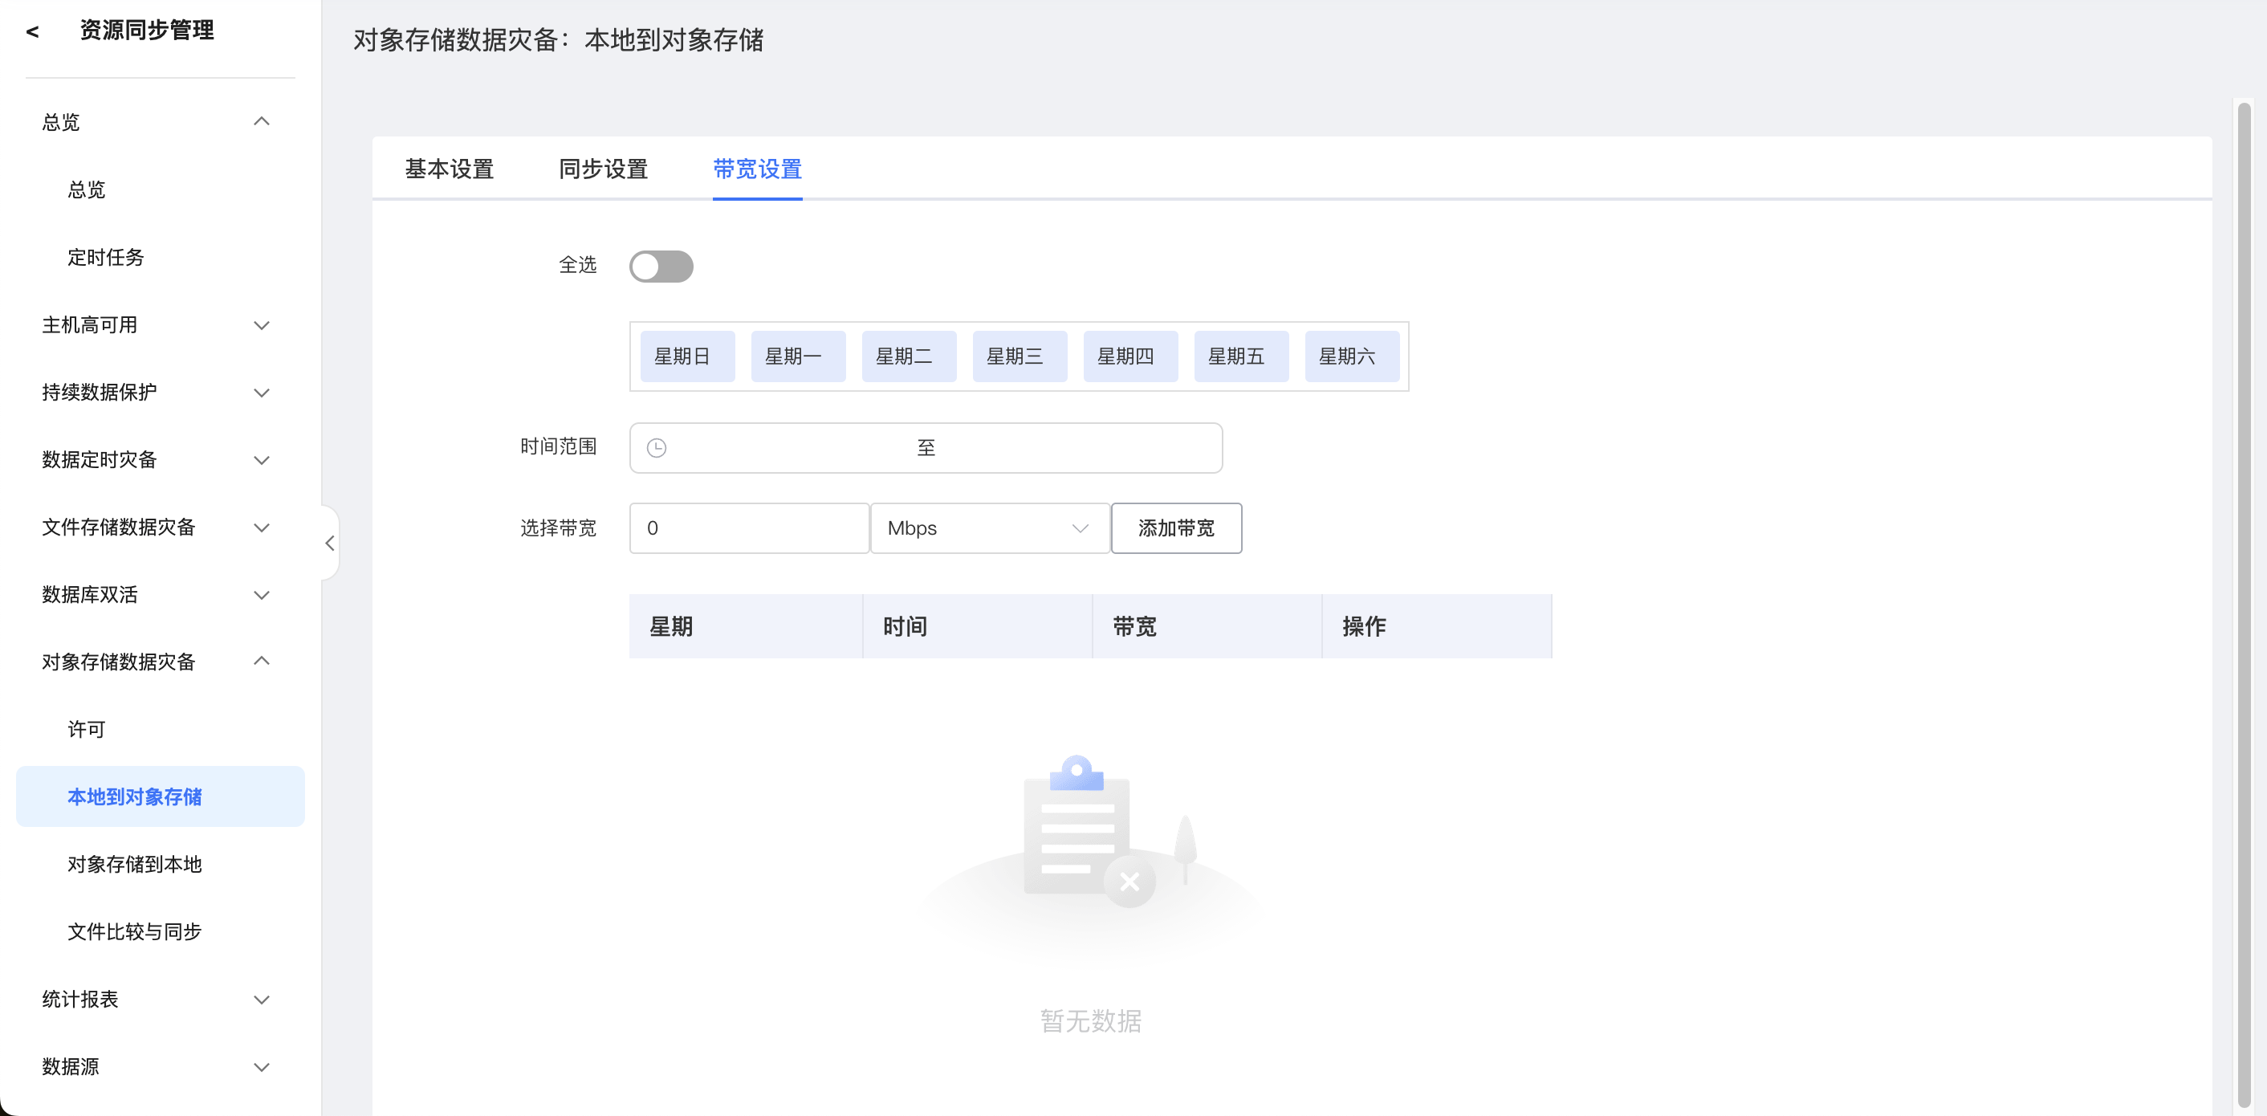Open the 定时任务 sidebar item
The width and height of the screenshot is (2267, 1116).
pos(106,257)
